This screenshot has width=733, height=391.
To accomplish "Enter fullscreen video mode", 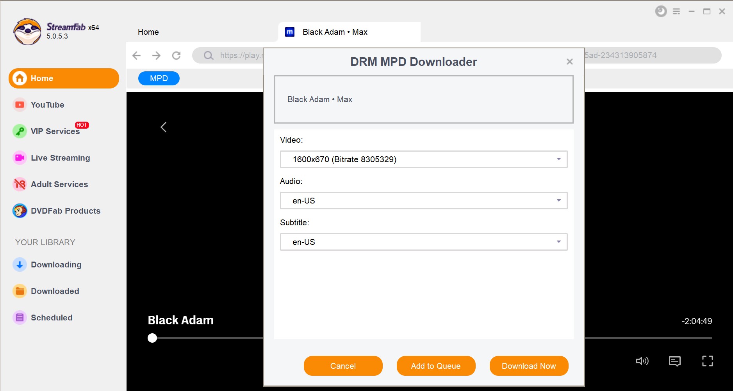I will click(708, 361).
